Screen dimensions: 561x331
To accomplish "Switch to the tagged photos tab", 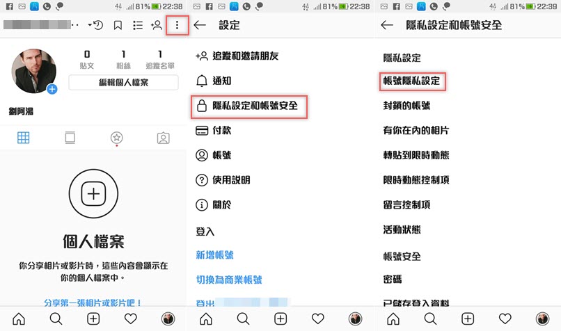I will 163,138.
